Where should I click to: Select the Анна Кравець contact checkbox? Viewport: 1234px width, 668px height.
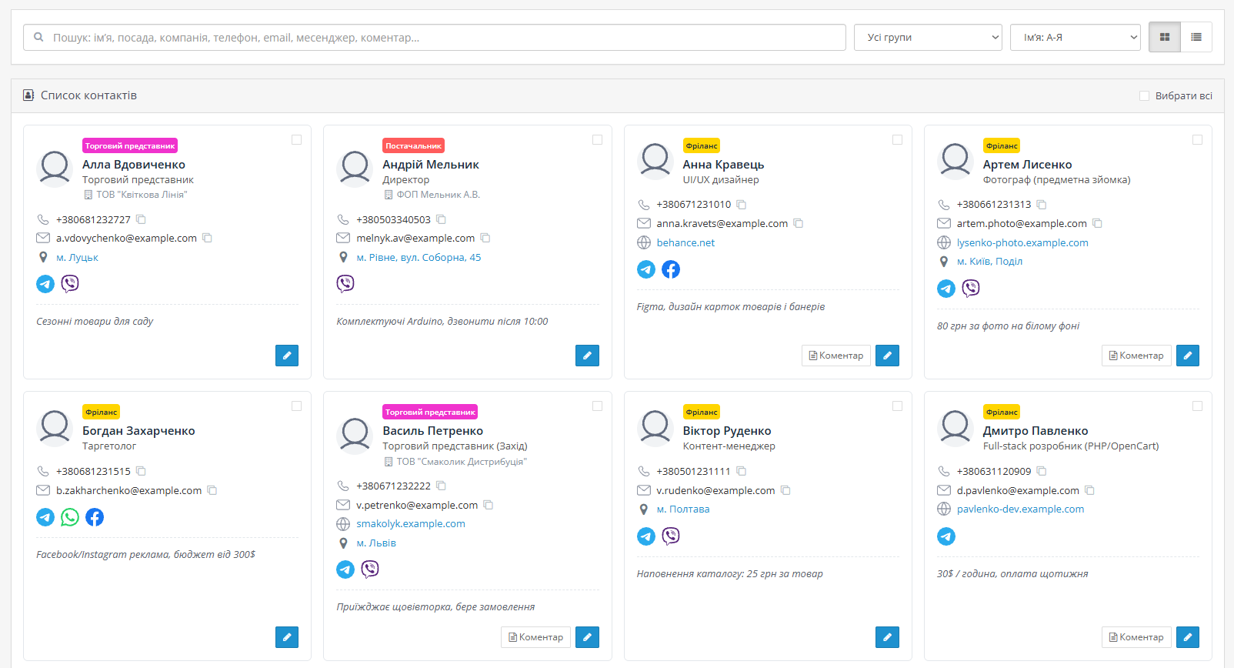[x=897, y=140]
